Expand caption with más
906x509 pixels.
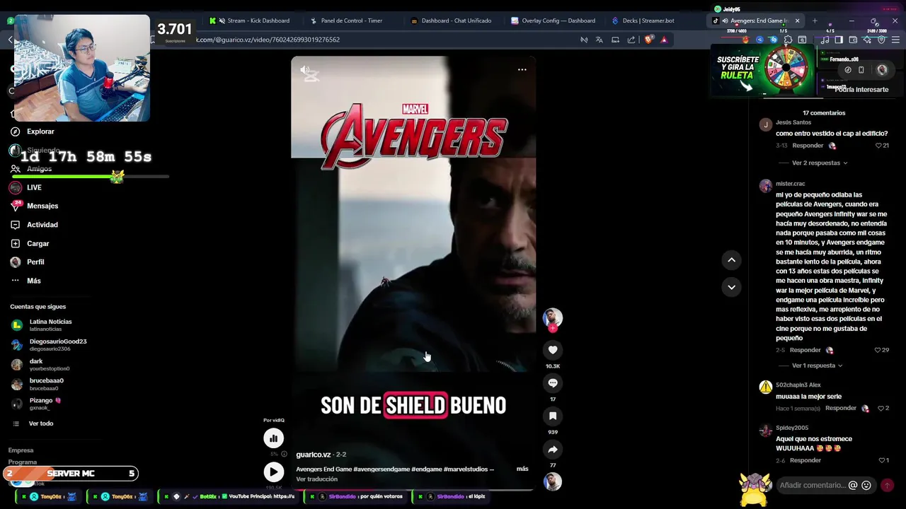pos(522,469)
